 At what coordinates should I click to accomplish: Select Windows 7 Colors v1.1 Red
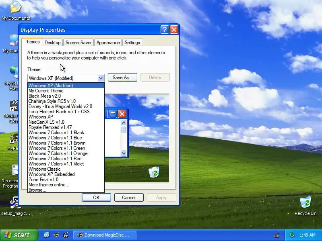pyautogui.click(x=66, y=159)
